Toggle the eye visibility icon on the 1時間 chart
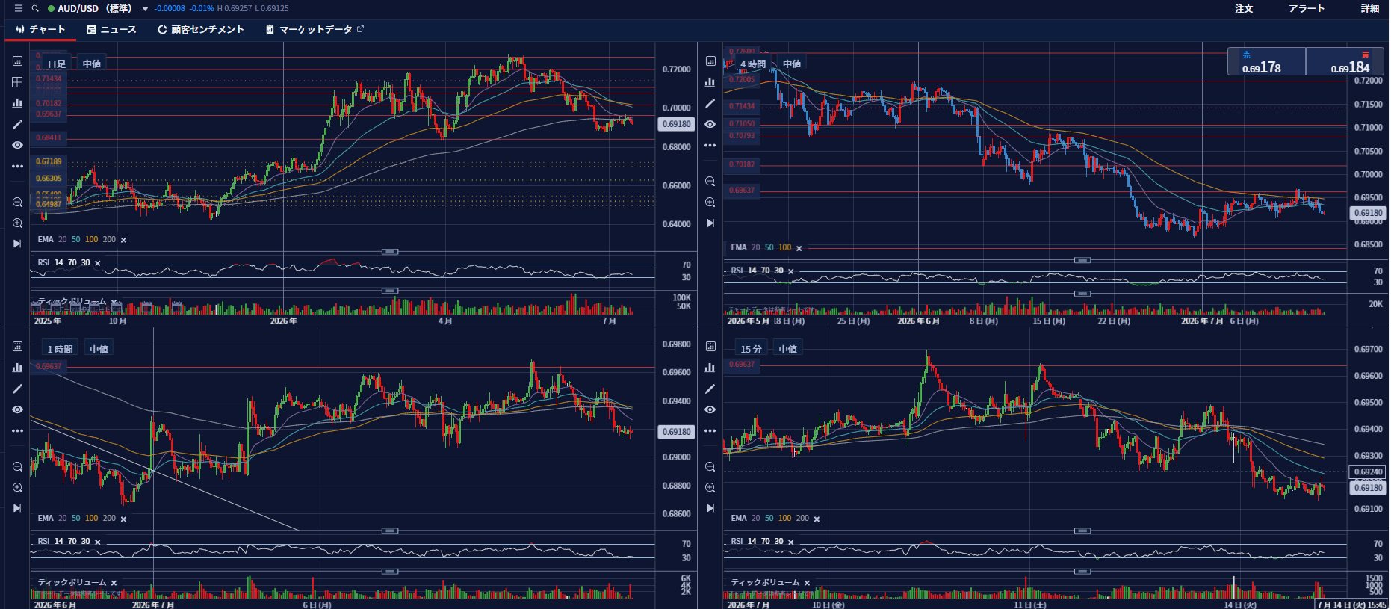 (17, 409)
